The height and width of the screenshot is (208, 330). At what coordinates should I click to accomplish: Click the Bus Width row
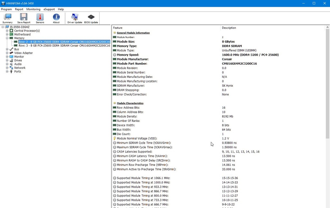coord(219,130)
